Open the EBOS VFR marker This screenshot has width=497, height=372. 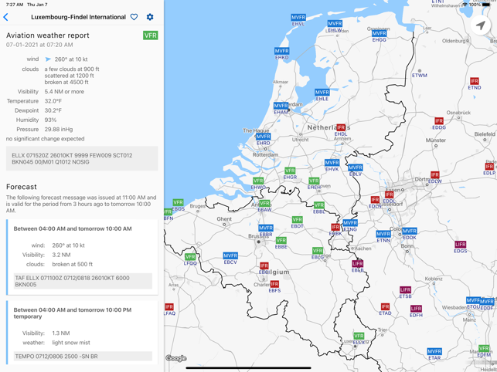point(178,202)
